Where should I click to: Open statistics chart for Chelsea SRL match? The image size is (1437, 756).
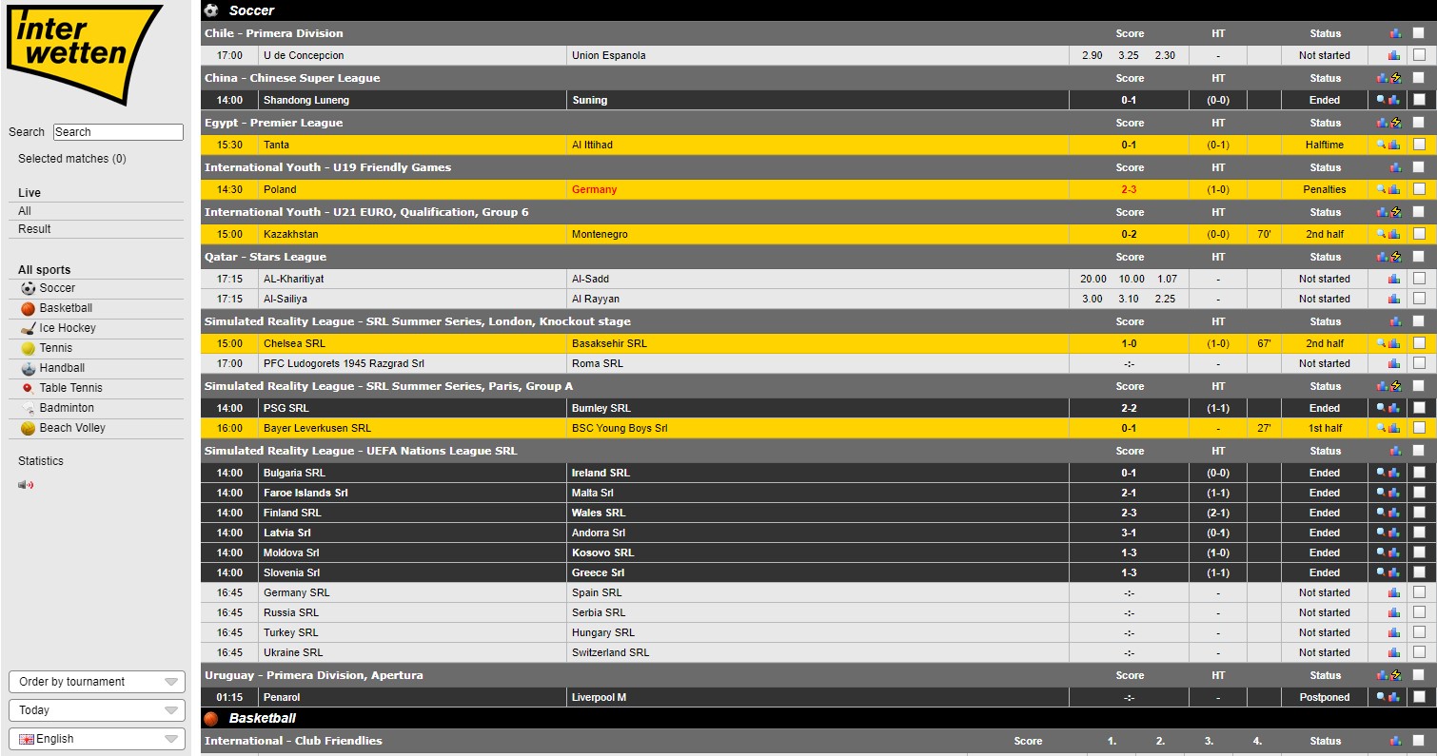click(1394, 343)
